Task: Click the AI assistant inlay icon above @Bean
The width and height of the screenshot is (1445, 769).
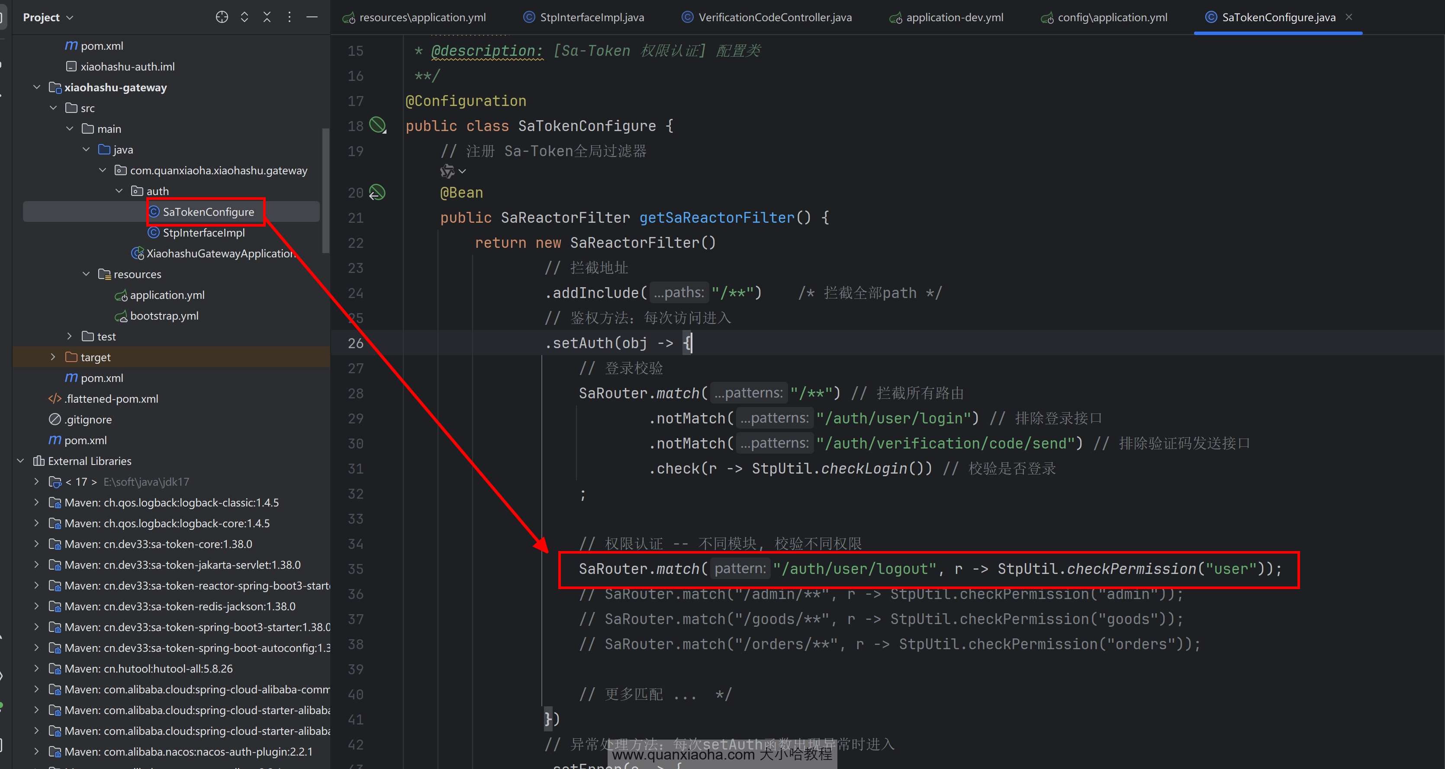Action: pyautogui.click(x=447, y=171)
